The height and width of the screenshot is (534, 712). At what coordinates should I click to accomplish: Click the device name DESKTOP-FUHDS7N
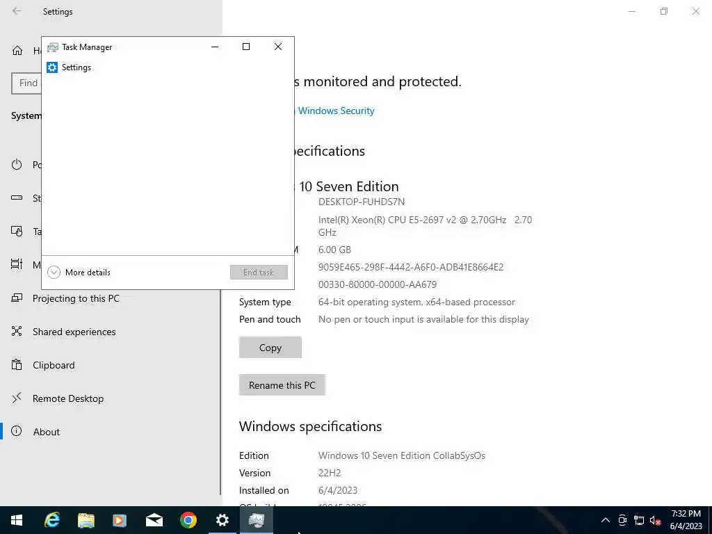[x=362, y=202]
